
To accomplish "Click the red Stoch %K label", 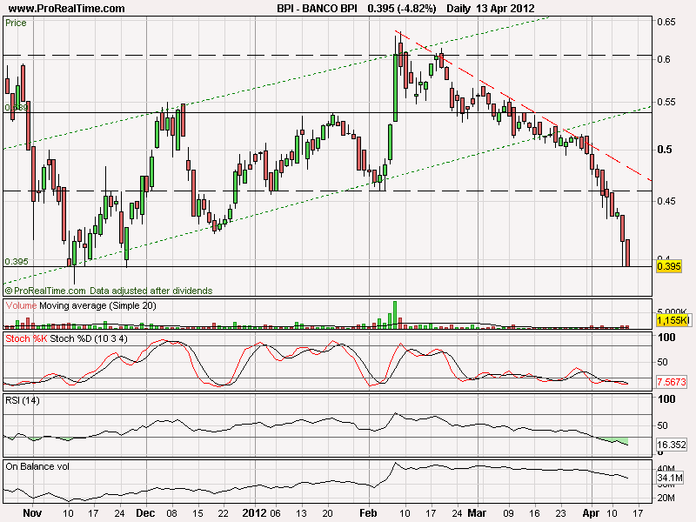I will 27,338.
